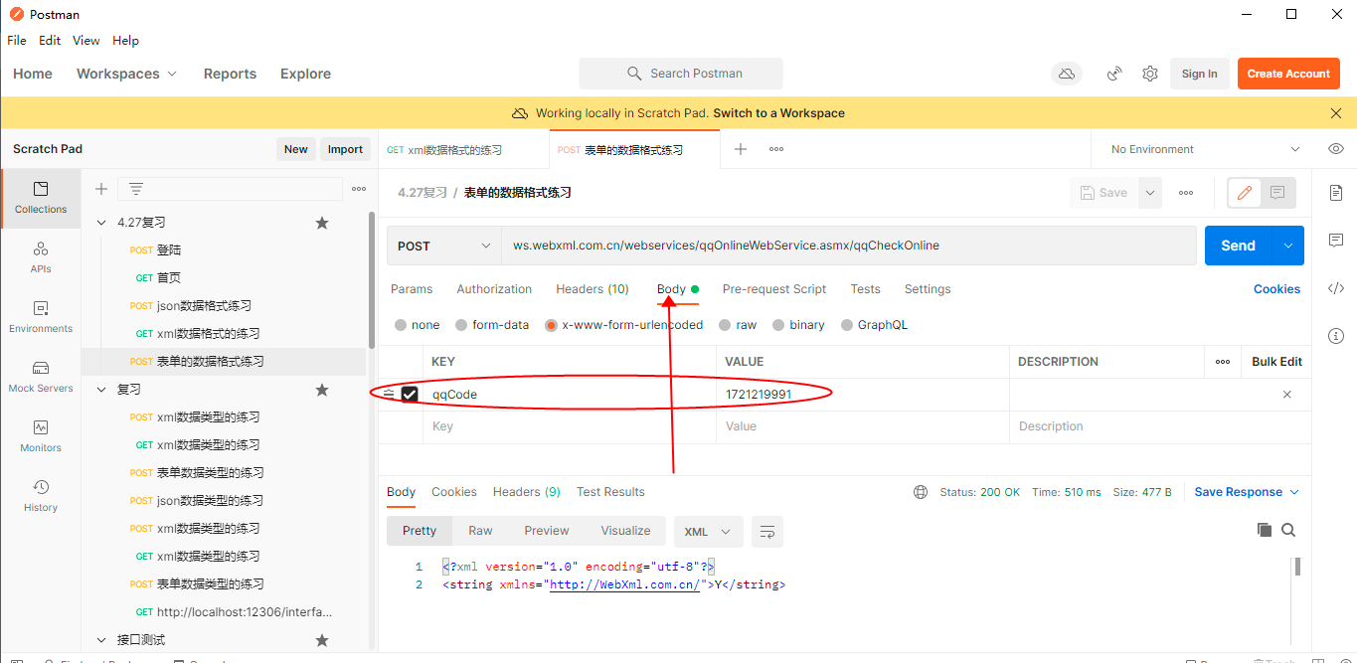The image size is (1357, 663).
Task: Click the Send button
Action: [1238, 246]
